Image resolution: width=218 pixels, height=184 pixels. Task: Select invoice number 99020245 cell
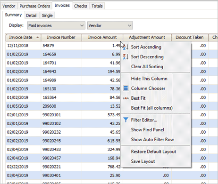coord(61,141)
